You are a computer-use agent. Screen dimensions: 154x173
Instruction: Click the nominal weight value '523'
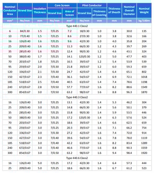click(144, 168)
